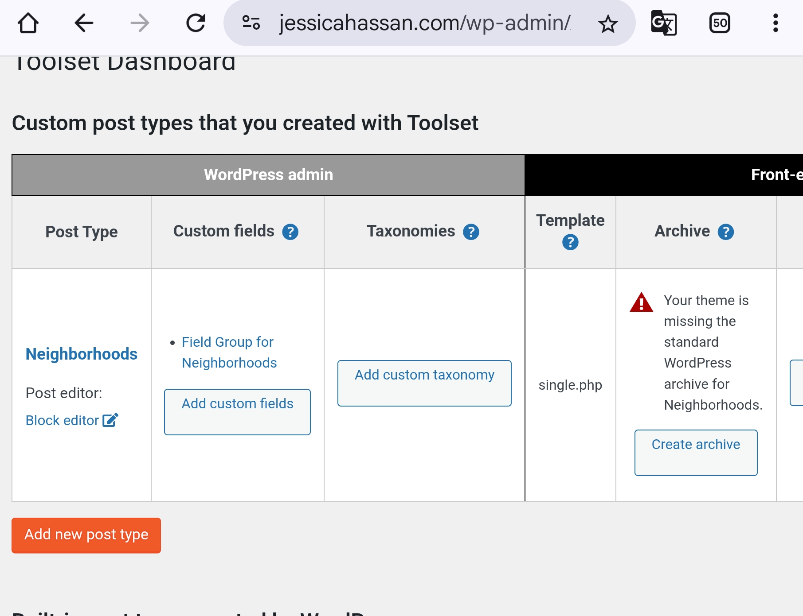
Task: Click the Post Type column header
Action: [82, 232]
